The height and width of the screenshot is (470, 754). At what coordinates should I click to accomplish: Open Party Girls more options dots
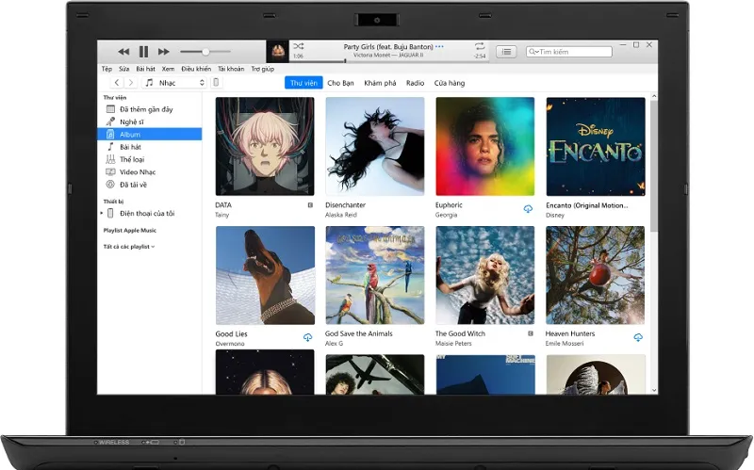(439, 46)
